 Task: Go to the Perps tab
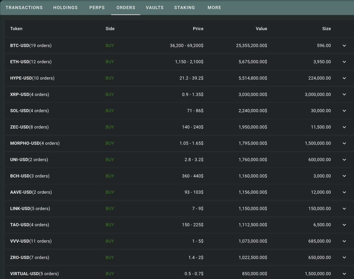[x=97, y=8]
